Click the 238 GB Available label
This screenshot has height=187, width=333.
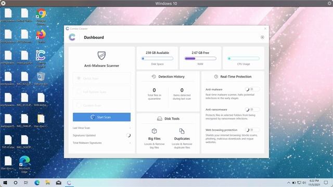point(157,52)
